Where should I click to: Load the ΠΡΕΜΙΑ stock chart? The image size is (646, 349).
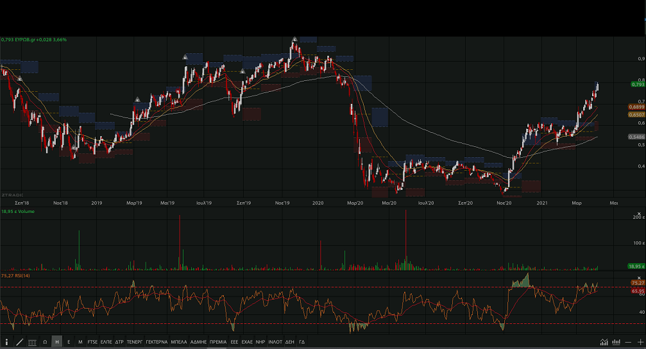[217, 342]
